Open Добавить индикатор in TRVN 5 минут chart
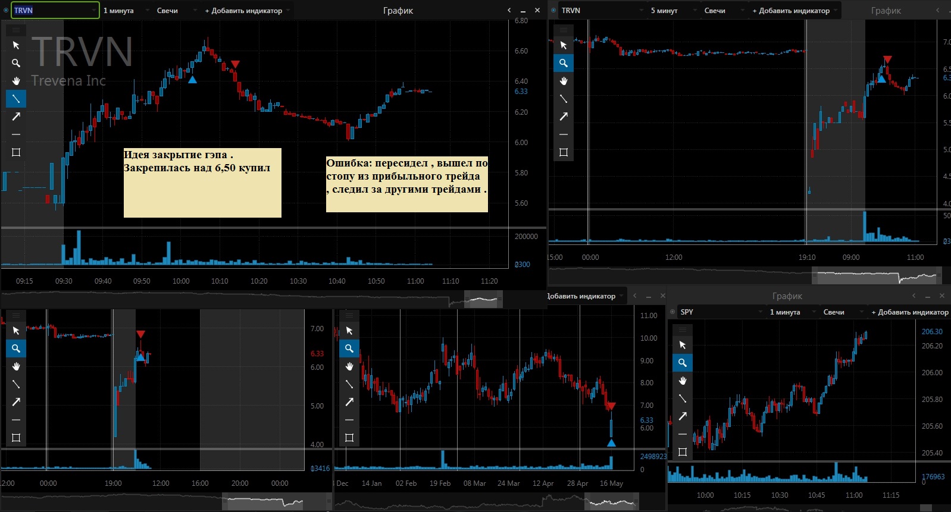This screenshot has width=951, height=512. 795,10
